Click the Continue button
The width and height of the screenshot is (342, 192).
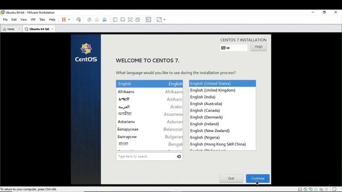point(258,179)
